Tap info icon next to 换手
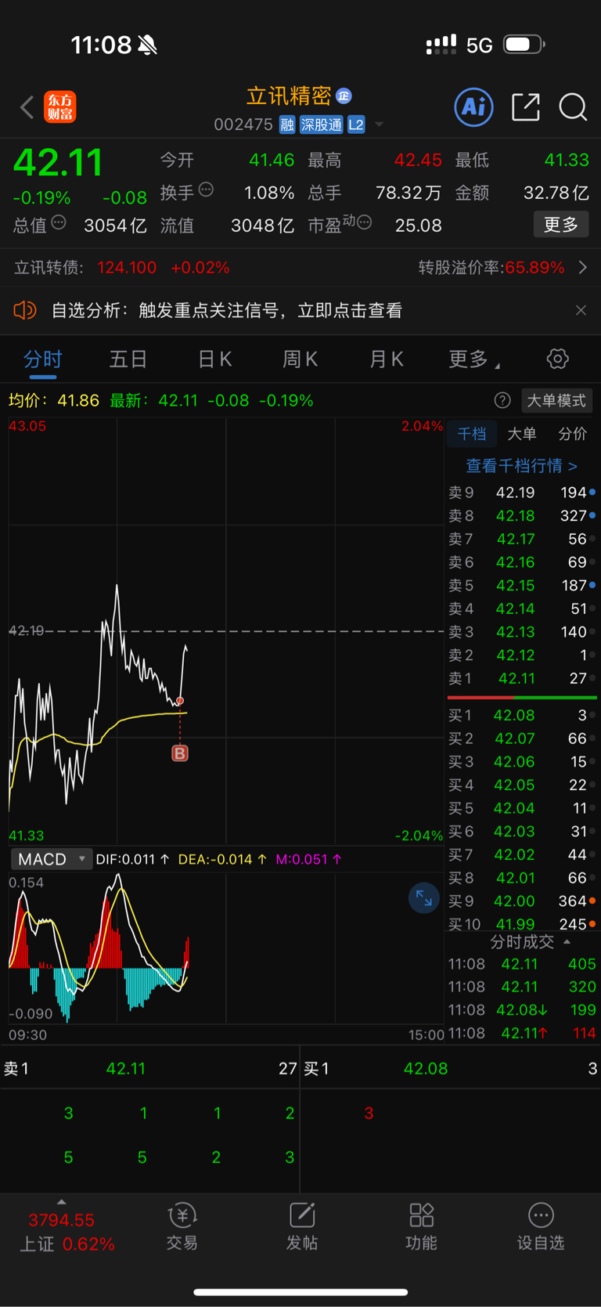 pos(207,189)
